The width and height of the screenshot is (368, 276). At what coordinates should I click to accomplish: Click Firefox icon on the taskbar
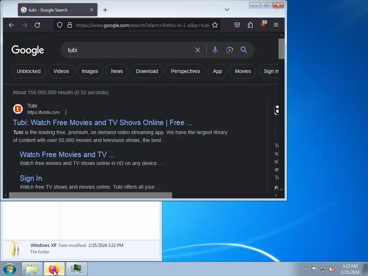[x=54, y=269]
